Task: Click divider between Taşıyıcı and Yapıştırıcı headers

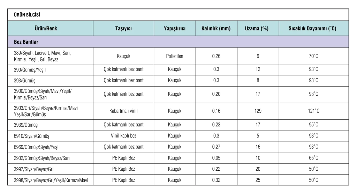Action: pos(154,29)
